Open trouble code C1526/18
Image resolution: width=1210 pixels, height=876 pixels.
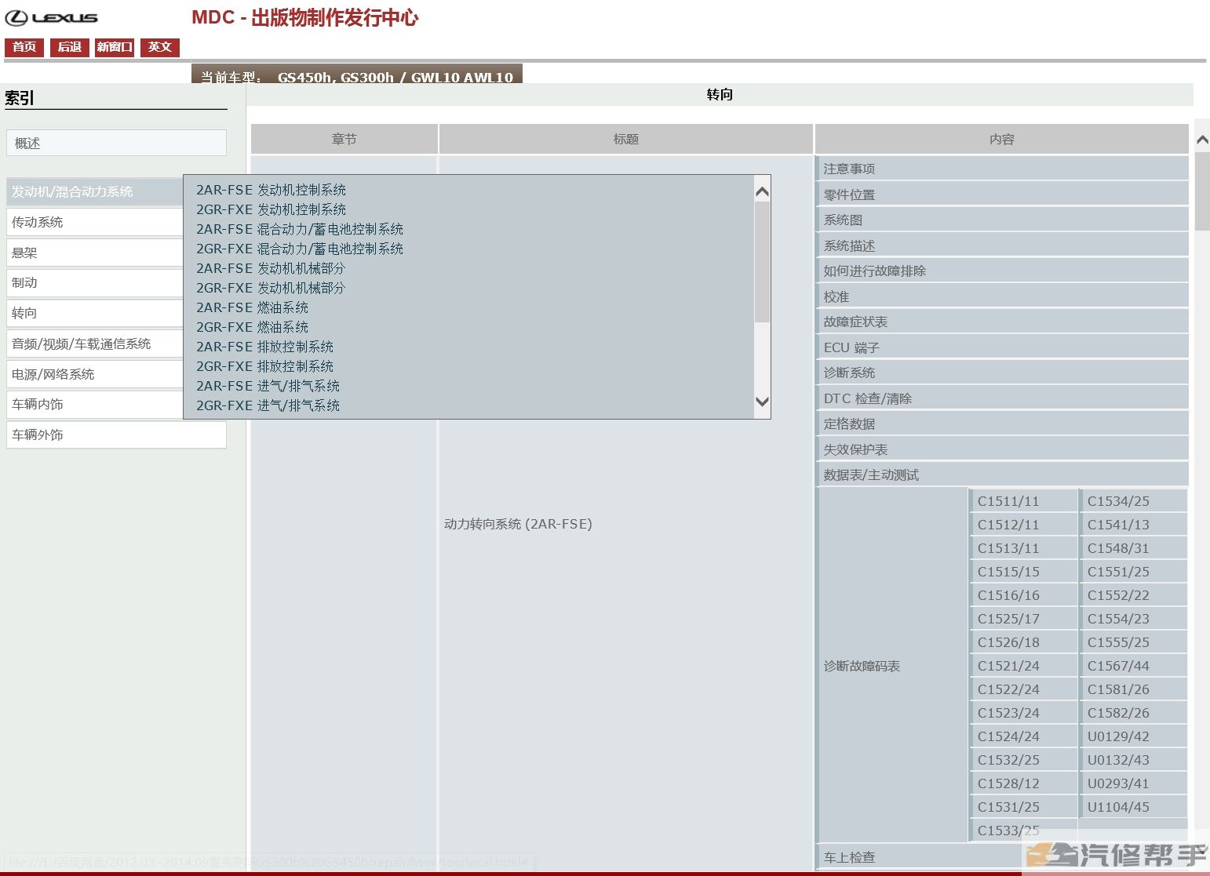[x=1024, y=642]
